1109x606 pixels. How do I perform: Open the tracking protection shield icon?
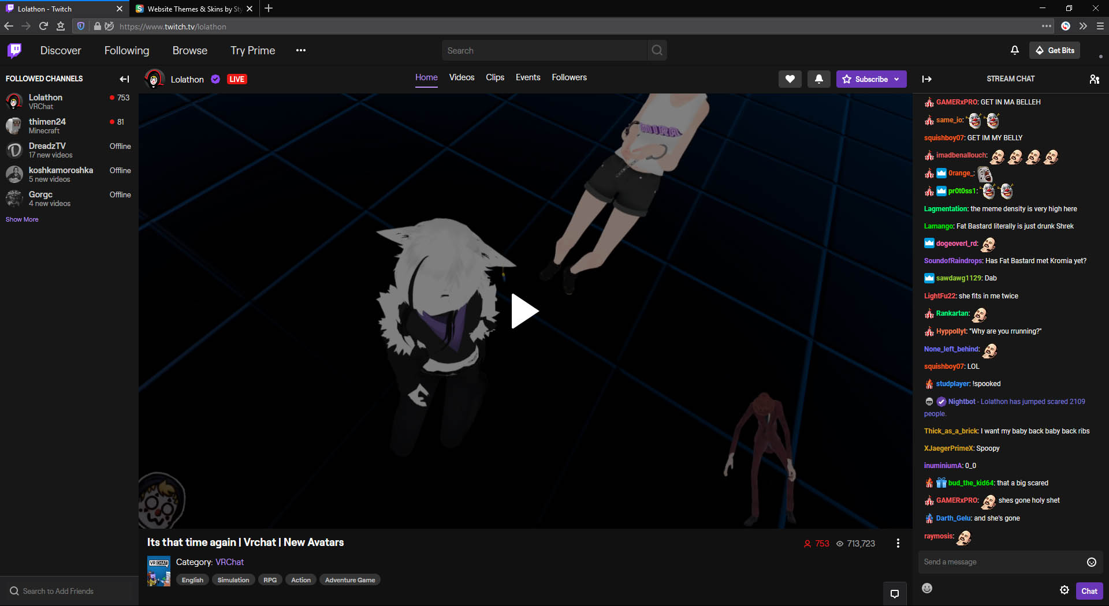pos(81,26)
